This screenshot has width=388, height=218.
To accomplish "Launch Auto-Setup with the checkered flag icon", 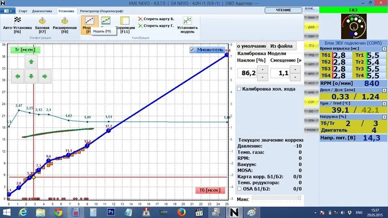I will 17,25.
